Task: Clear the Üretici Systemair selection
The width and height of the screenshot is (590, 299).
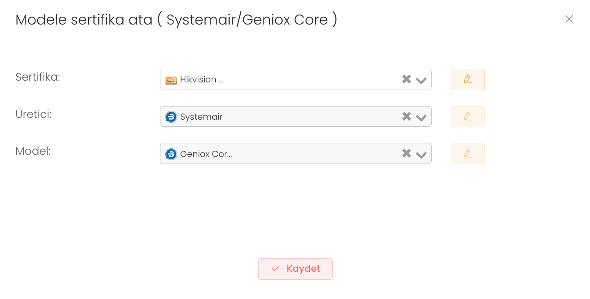Action: point(406,117)
